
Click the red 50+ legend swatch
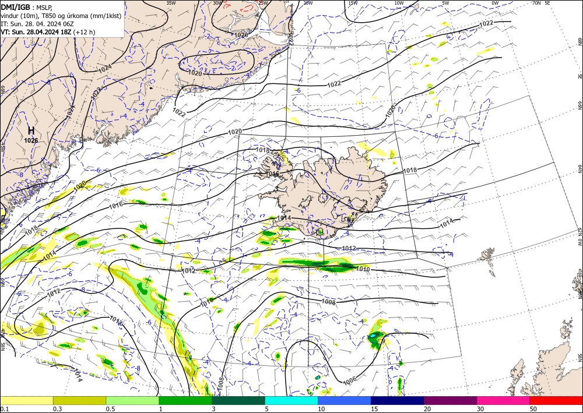(556, 400)
